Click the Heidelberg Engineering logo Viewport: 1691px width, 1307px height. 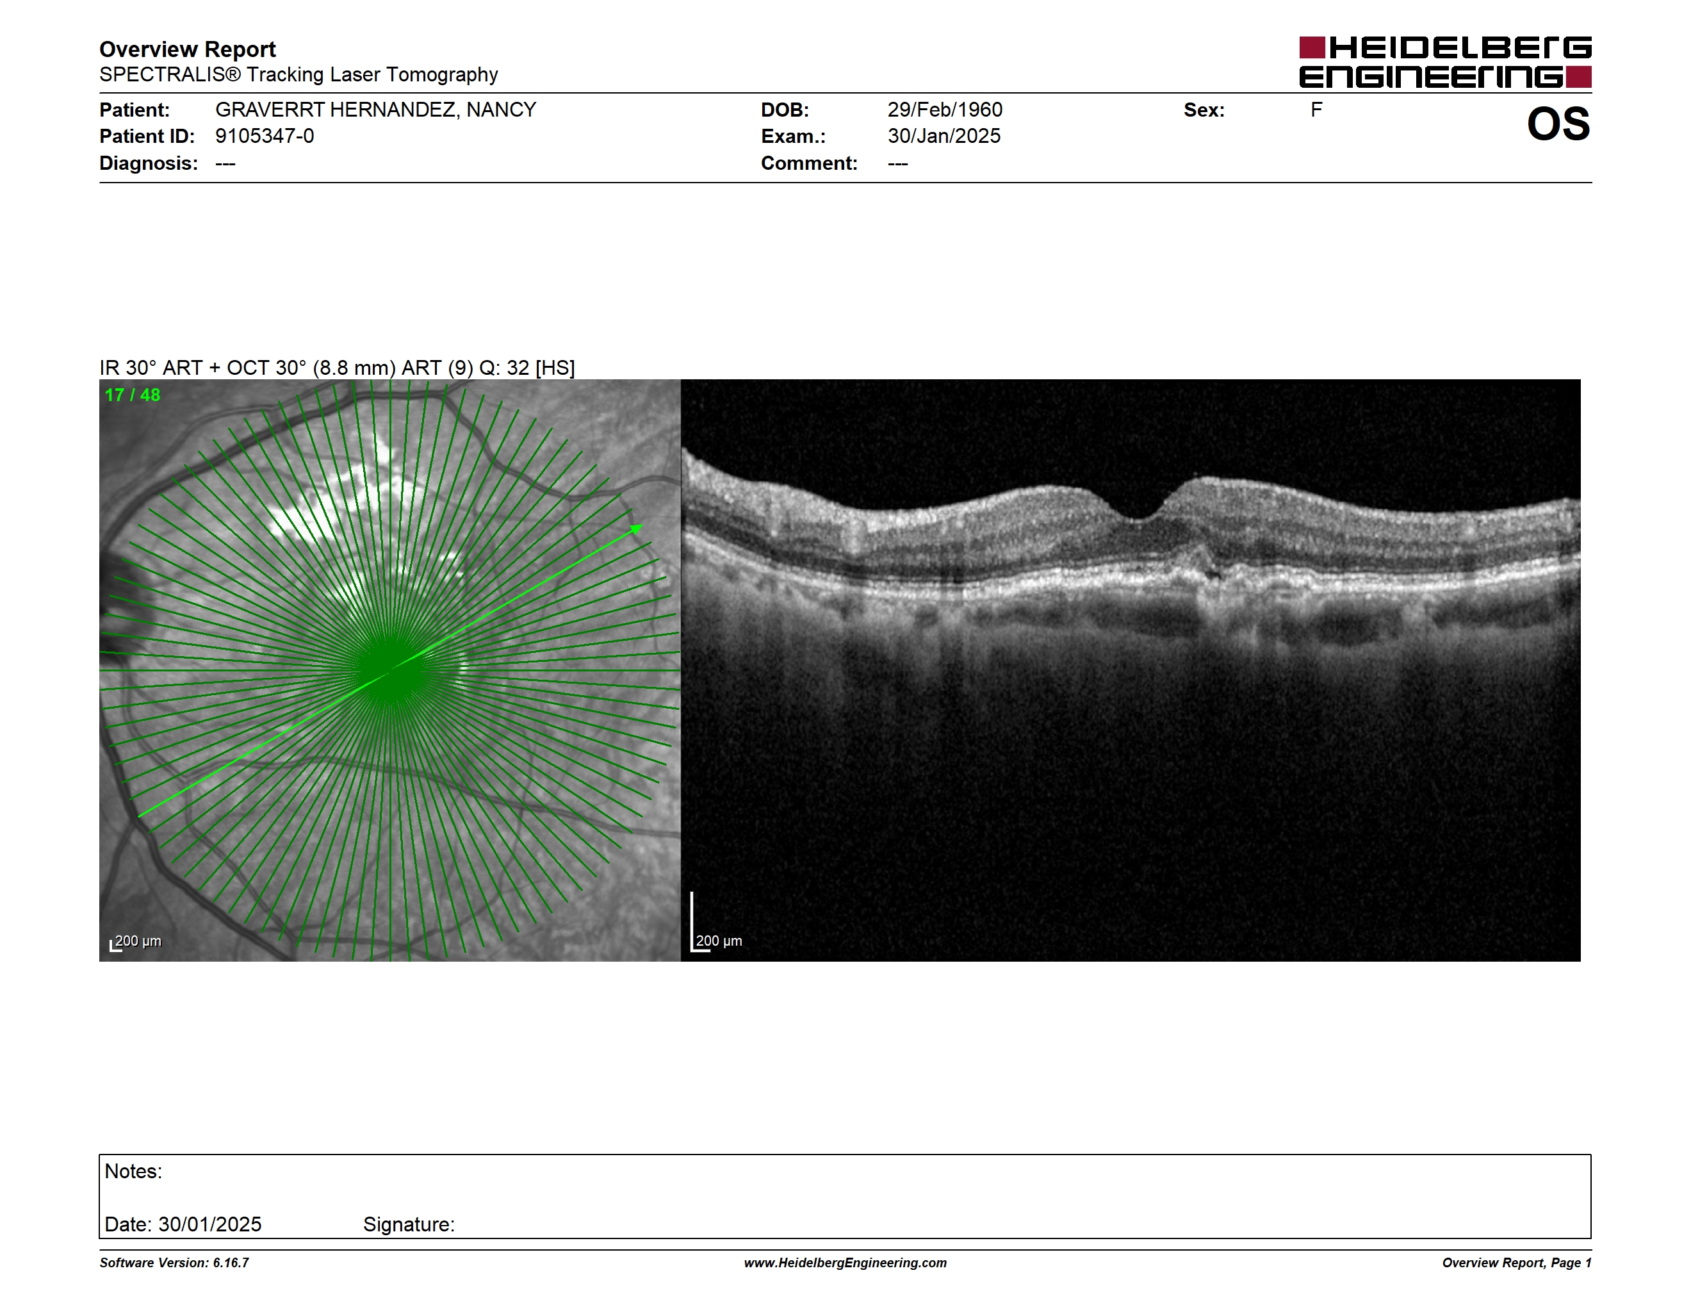(x=1445, y=62)
